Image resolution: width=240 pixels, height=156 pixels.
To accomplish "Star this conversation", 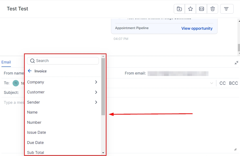I will coord(190,9).
